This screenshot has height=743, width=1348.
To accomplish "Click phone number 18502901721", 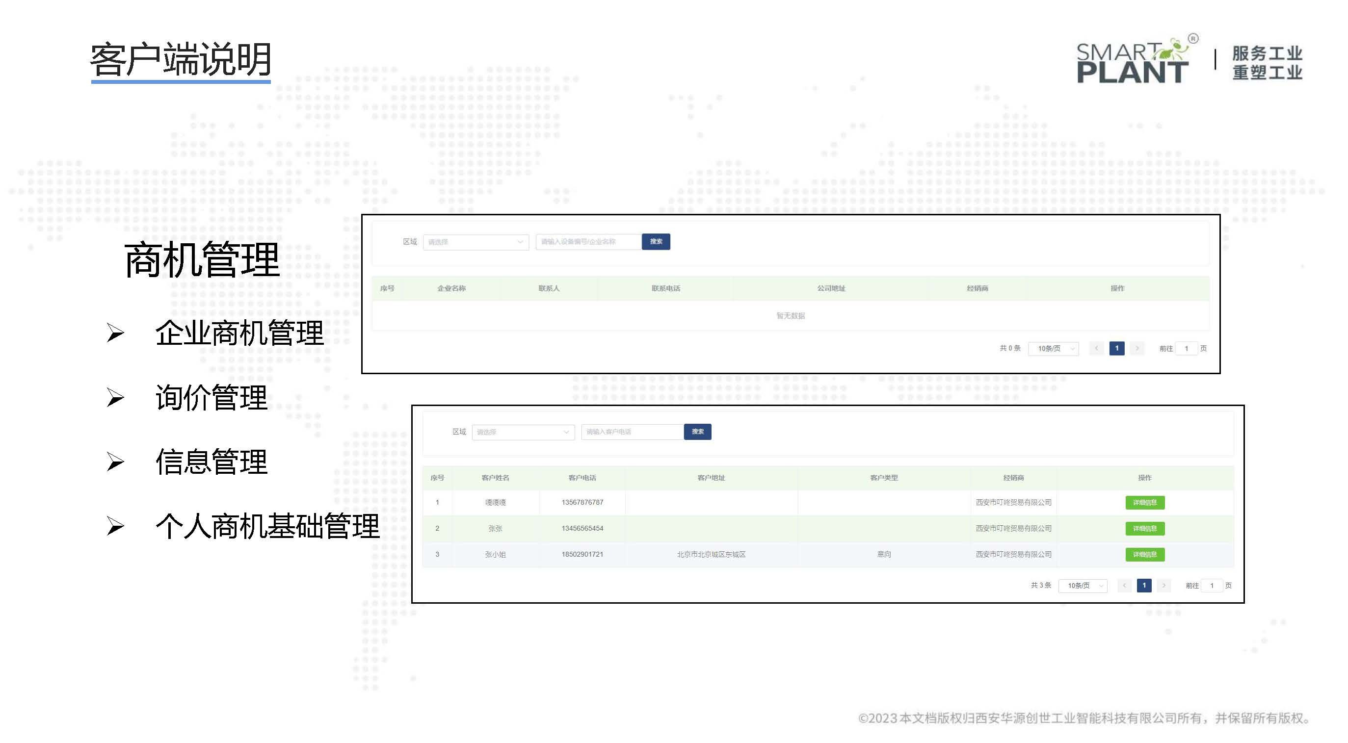I will (582, 555).
